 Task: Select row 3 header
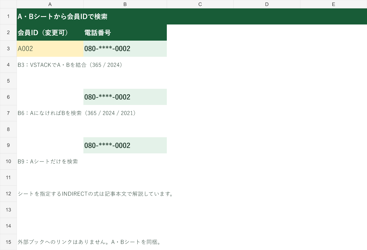point(8,49)
